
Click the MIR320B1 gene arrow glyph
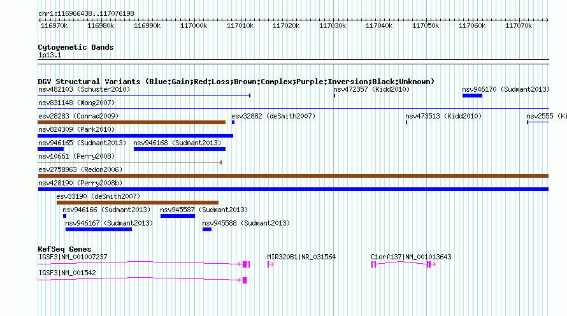click(x=271, y=264)
